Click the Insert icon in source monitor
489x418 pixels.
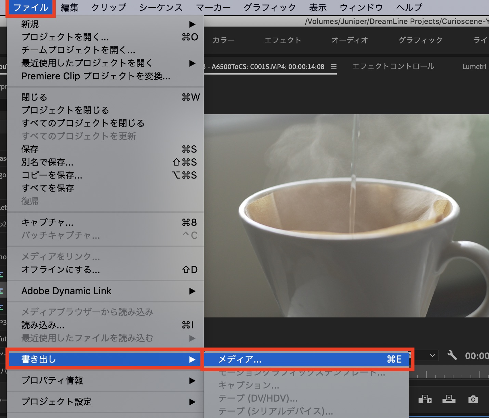[425, 399]
